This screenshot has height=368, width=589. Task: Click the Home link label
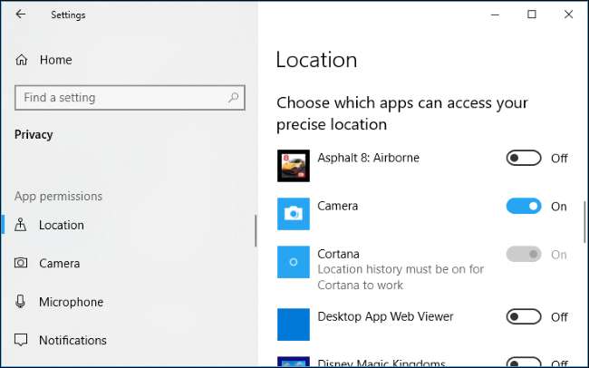pyautogui.click(x=56, y=60)
